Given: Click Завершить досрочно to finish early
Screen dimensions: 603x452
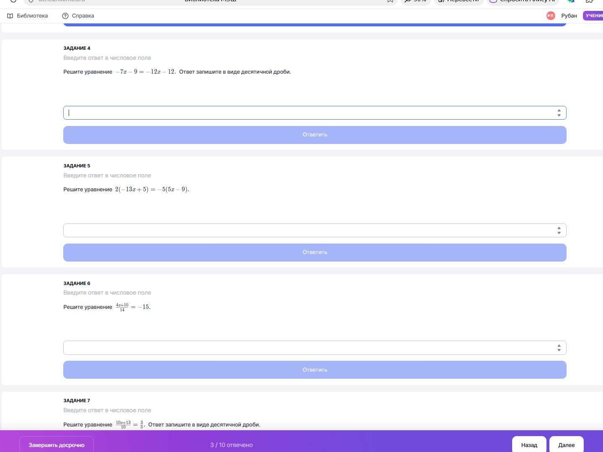Looking at the screenshot, I should (57, 445).
